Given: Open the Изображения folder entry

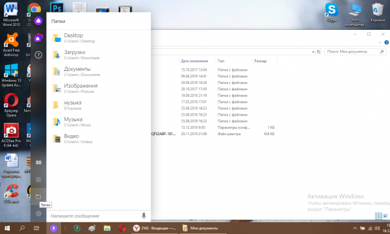Looking at the screenshot, I should [x=99, y=88].
